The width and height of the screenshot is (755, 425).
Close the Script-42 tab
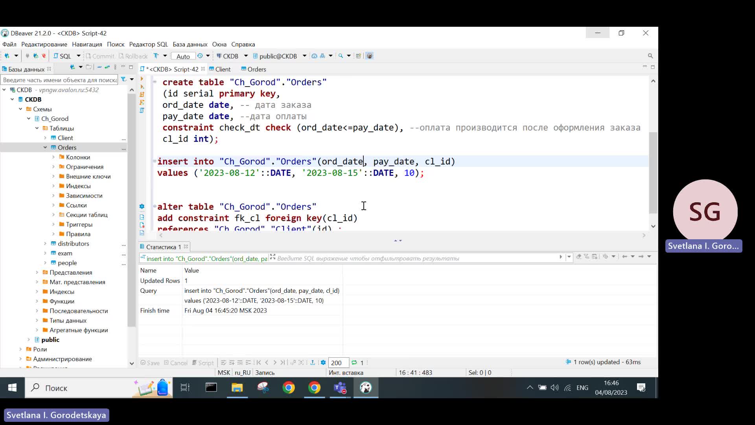point(203,69)
